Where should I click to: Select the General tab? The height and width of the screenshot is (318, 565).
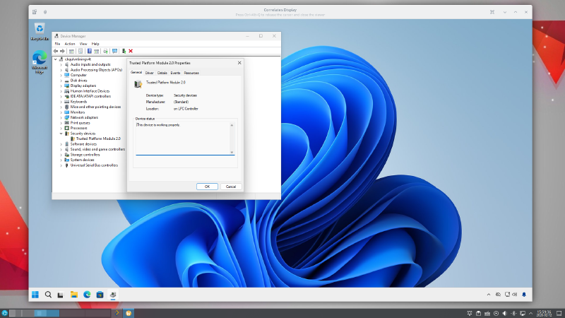(x=136, y=73)
